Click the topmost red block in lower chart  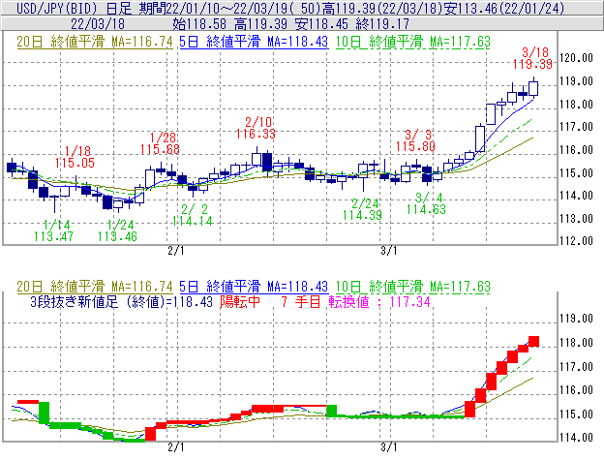pos(532,342)
